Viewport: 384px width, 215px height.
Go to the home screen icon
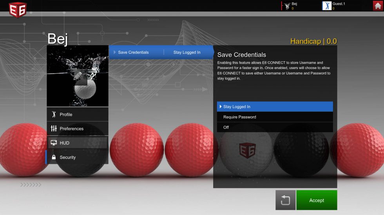coord(378,5)
